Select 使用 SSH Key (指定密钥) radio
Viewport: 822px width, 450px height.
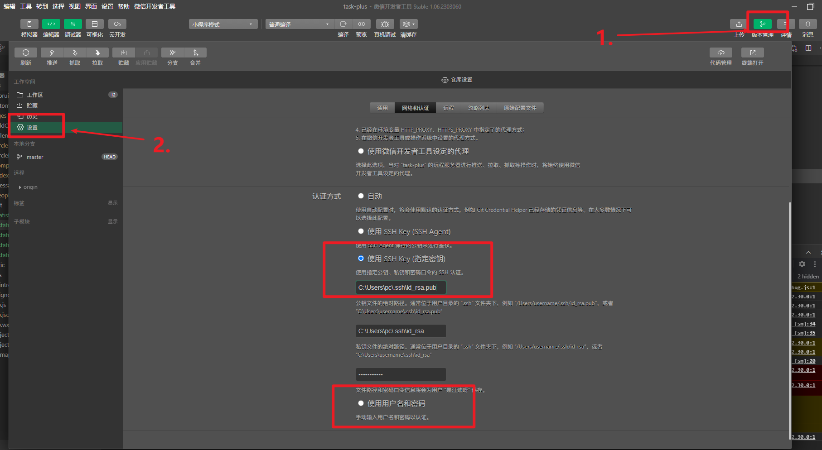(361, 259)
